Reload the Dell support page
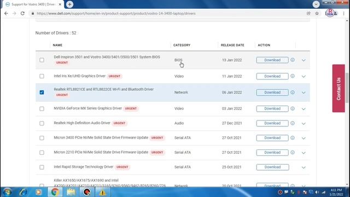This screenshot has width=350, height=197. 22,13
